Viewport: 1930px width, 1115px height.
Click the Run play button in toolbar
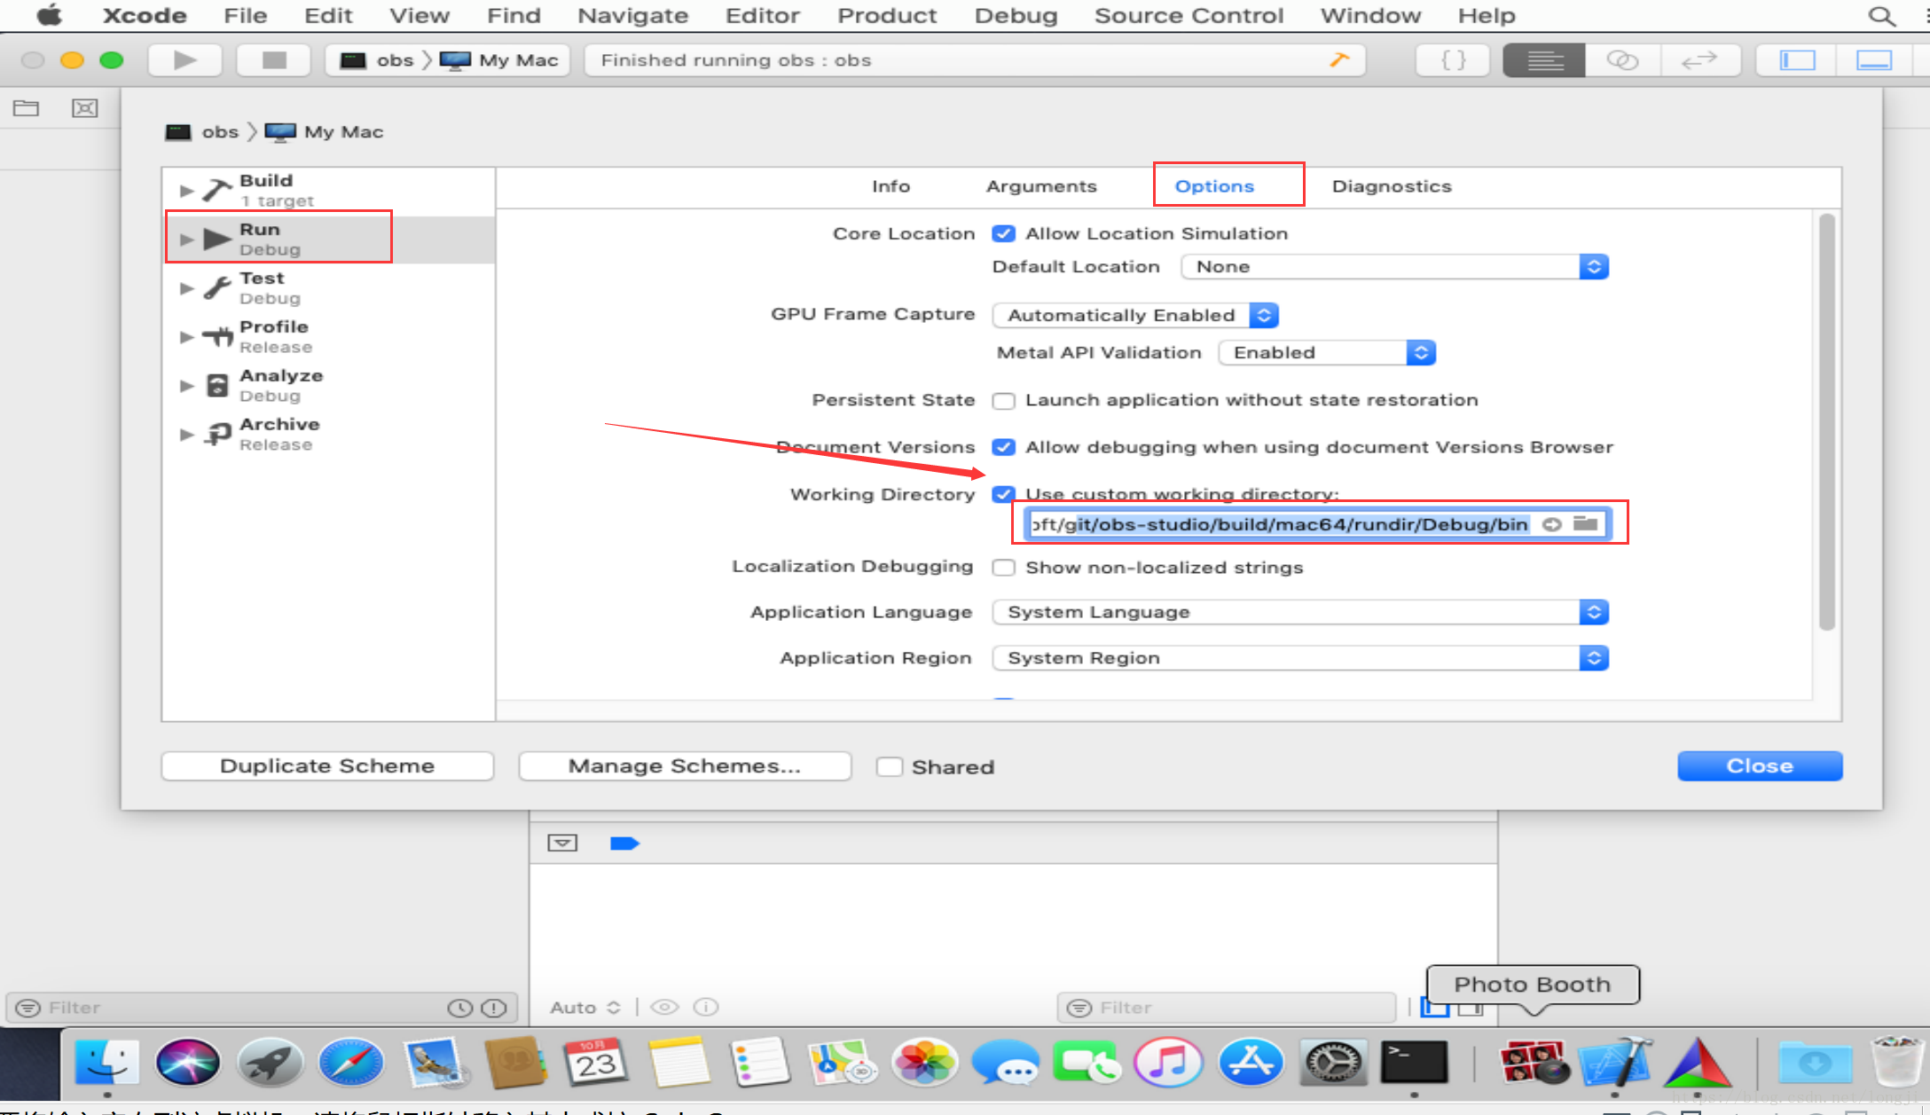click(x=184, y=60)
